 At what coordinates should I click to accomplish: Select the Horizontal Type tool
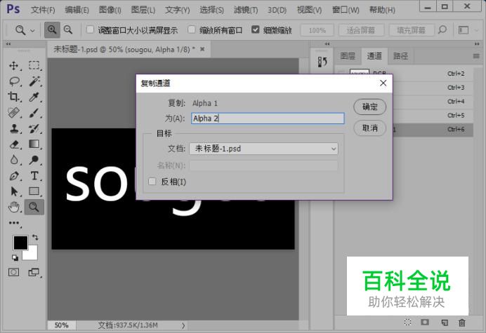tap(34, 176)
